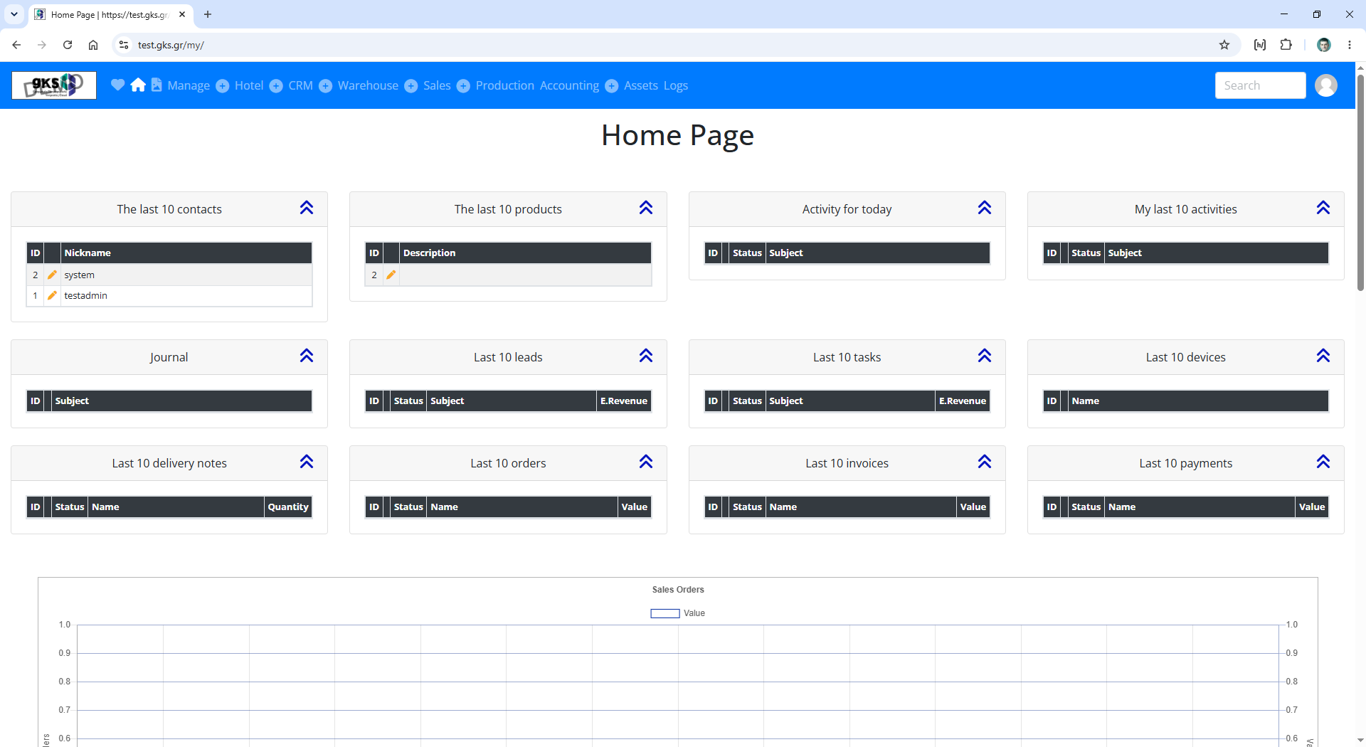Click the GKS logo image
This screenshot has height=747, width=1366.
pos(54,85)
